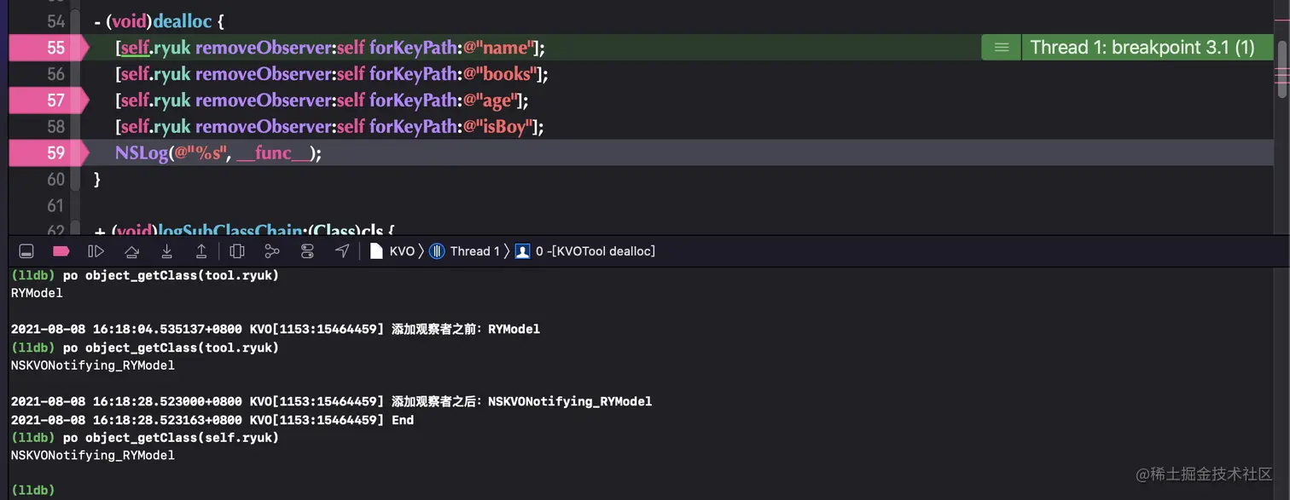Screen dimensions: 1290x500
Task: Click the '添加观察者之前: RYModel' log line
Action: pos(276,329)
